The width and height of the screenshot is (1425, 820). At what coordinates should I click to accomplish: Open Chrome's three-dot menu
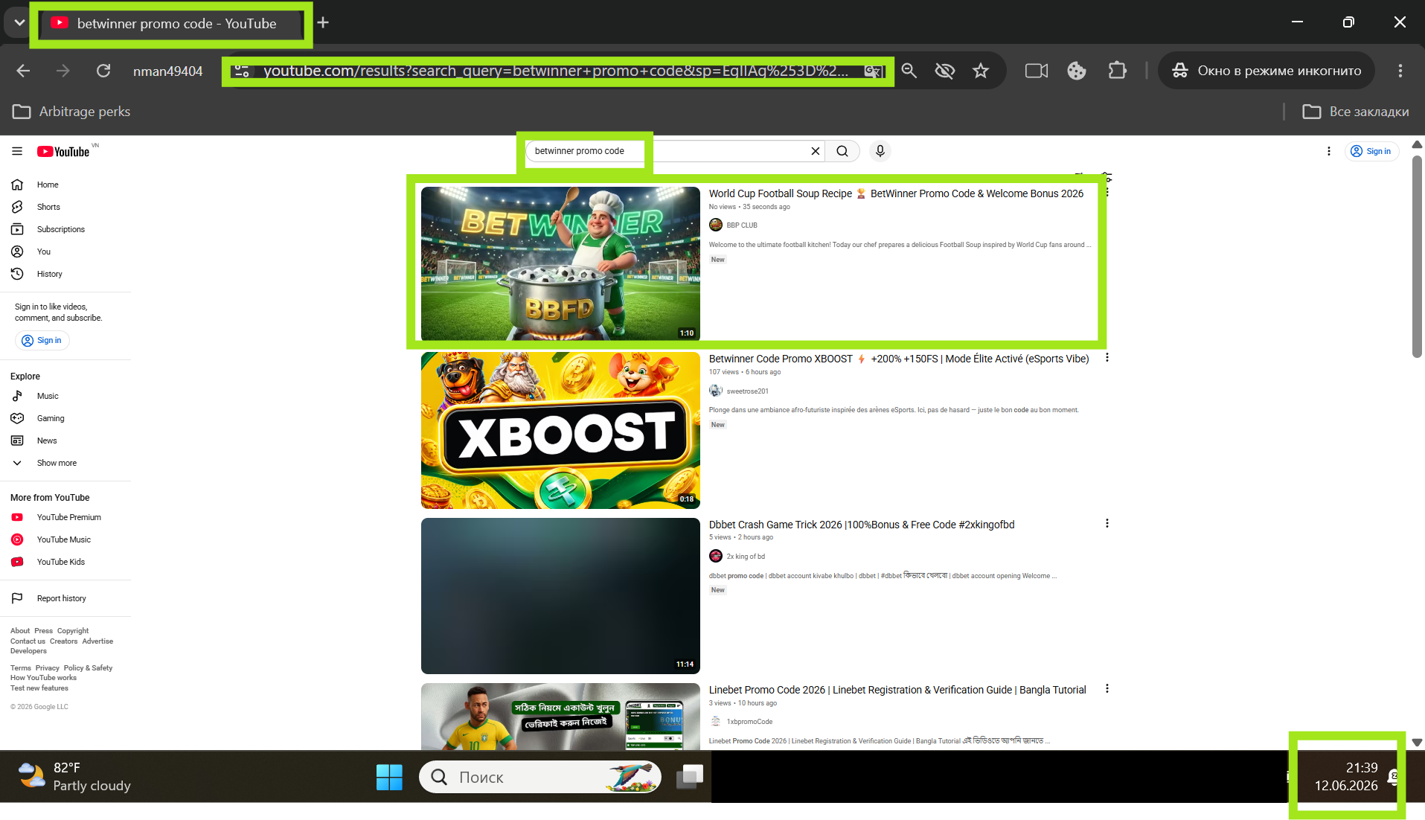coord(1400,71)
